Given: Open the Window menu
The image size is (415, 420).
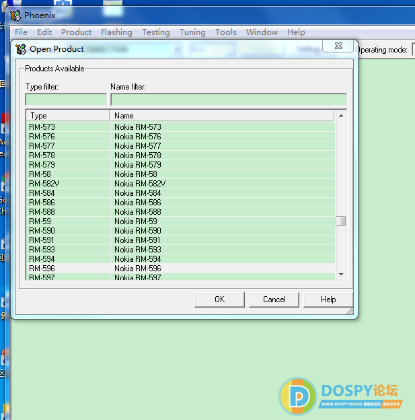Looking at the screenshot, I should pos(262,32).
